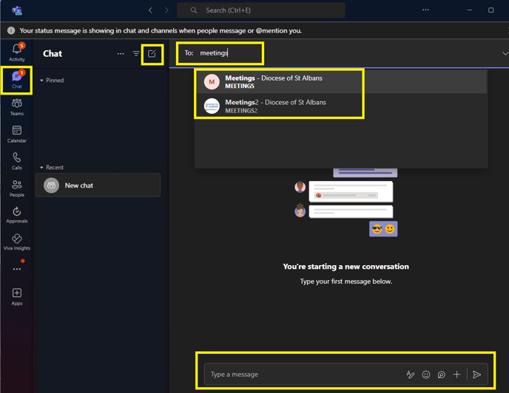Open the Approvals app in sidebar
This screenshot has width=509, height=393.
pos(16,215)
